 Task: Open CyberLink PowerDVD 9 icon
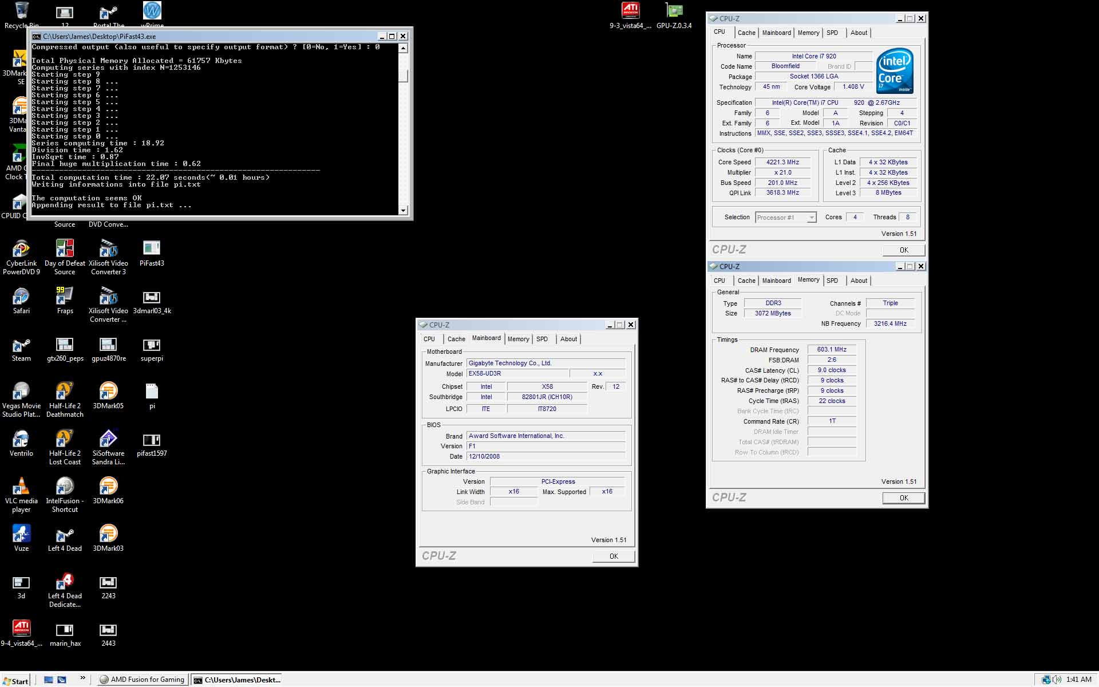pos(21,248)
